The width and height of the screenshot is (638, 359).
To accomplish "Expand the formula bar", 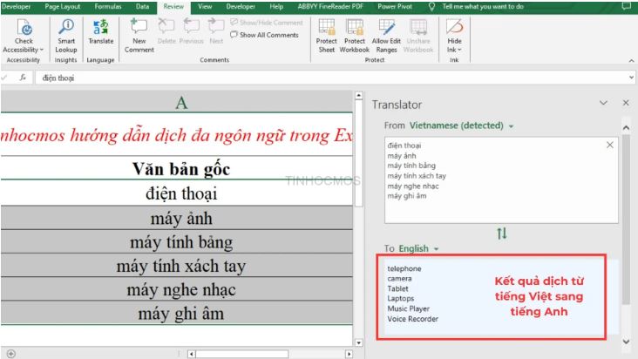I will (631, 78).
